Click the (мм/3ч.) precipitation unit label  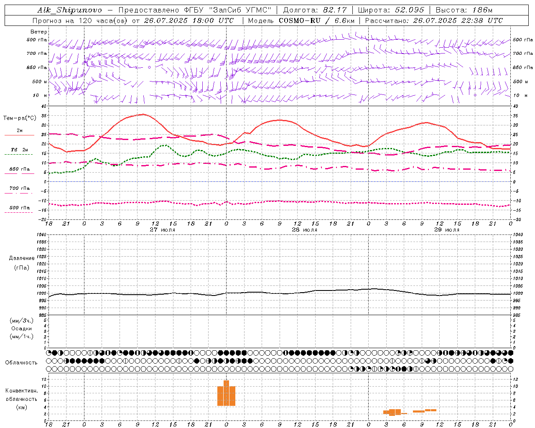22,321
